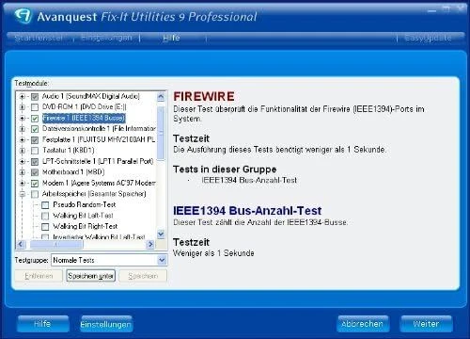The image size is (470, 339).
Task: Expand the Tastatur 1 tree node
Action: 23,151
